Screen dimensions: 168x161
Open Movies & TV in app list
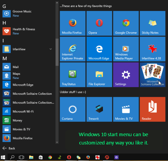click(28, 129)
